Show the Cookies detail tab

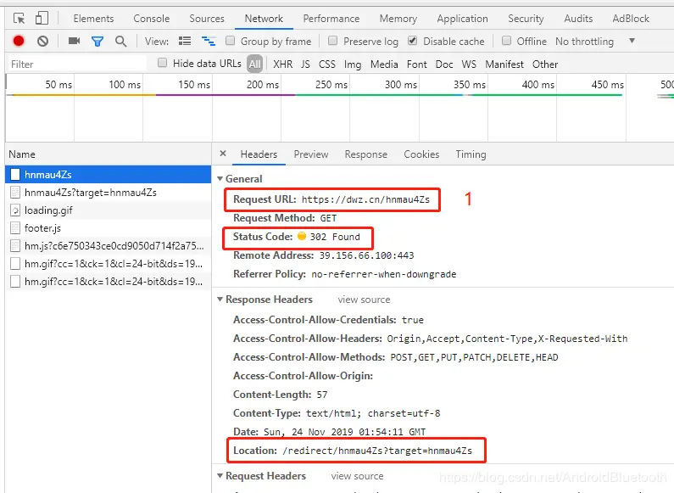[x=421, y=154]
